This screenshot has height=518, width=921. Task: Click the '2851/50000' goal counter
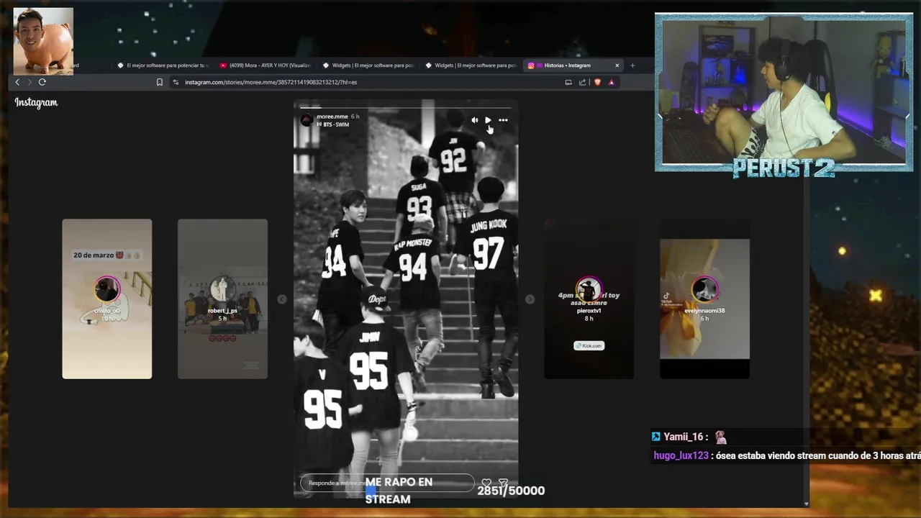pos(511,491)
